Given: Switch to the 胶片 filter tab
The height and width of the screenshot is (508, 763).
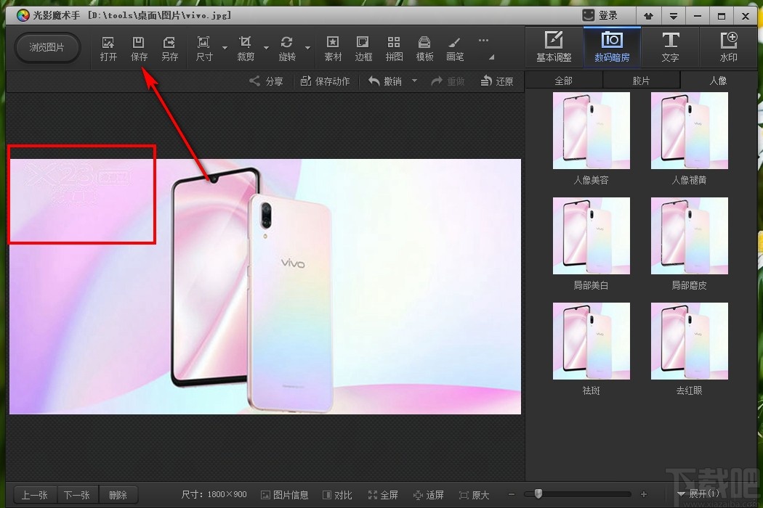Looking at the screenshot, I should pyautogui.click(x=641, y=81).
